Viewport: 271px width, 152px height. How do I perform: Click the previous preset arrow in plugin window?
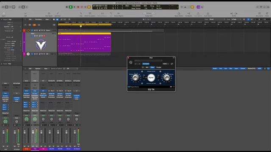(x=135, y=64)
